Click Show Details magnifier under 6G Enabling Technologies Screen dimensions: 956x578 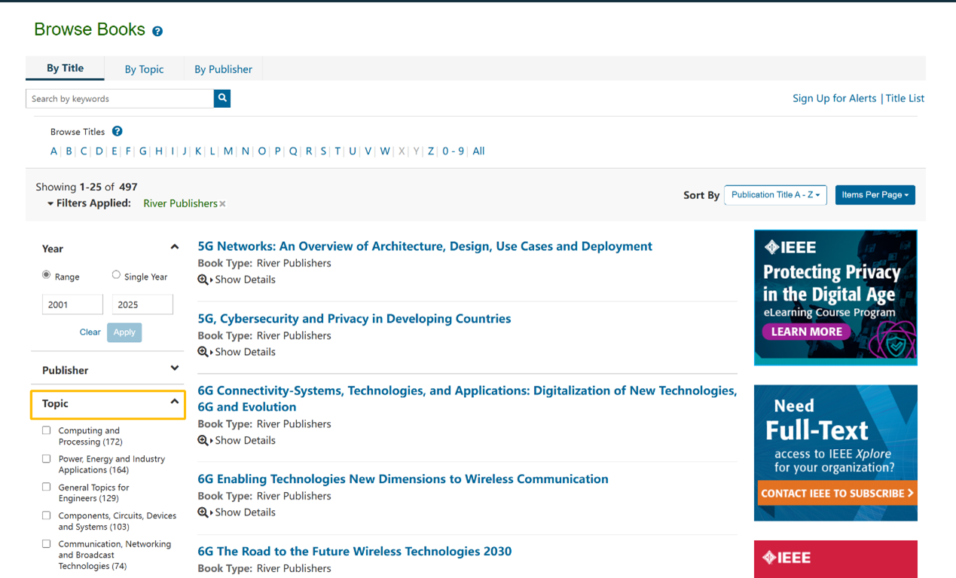(203, 512)
